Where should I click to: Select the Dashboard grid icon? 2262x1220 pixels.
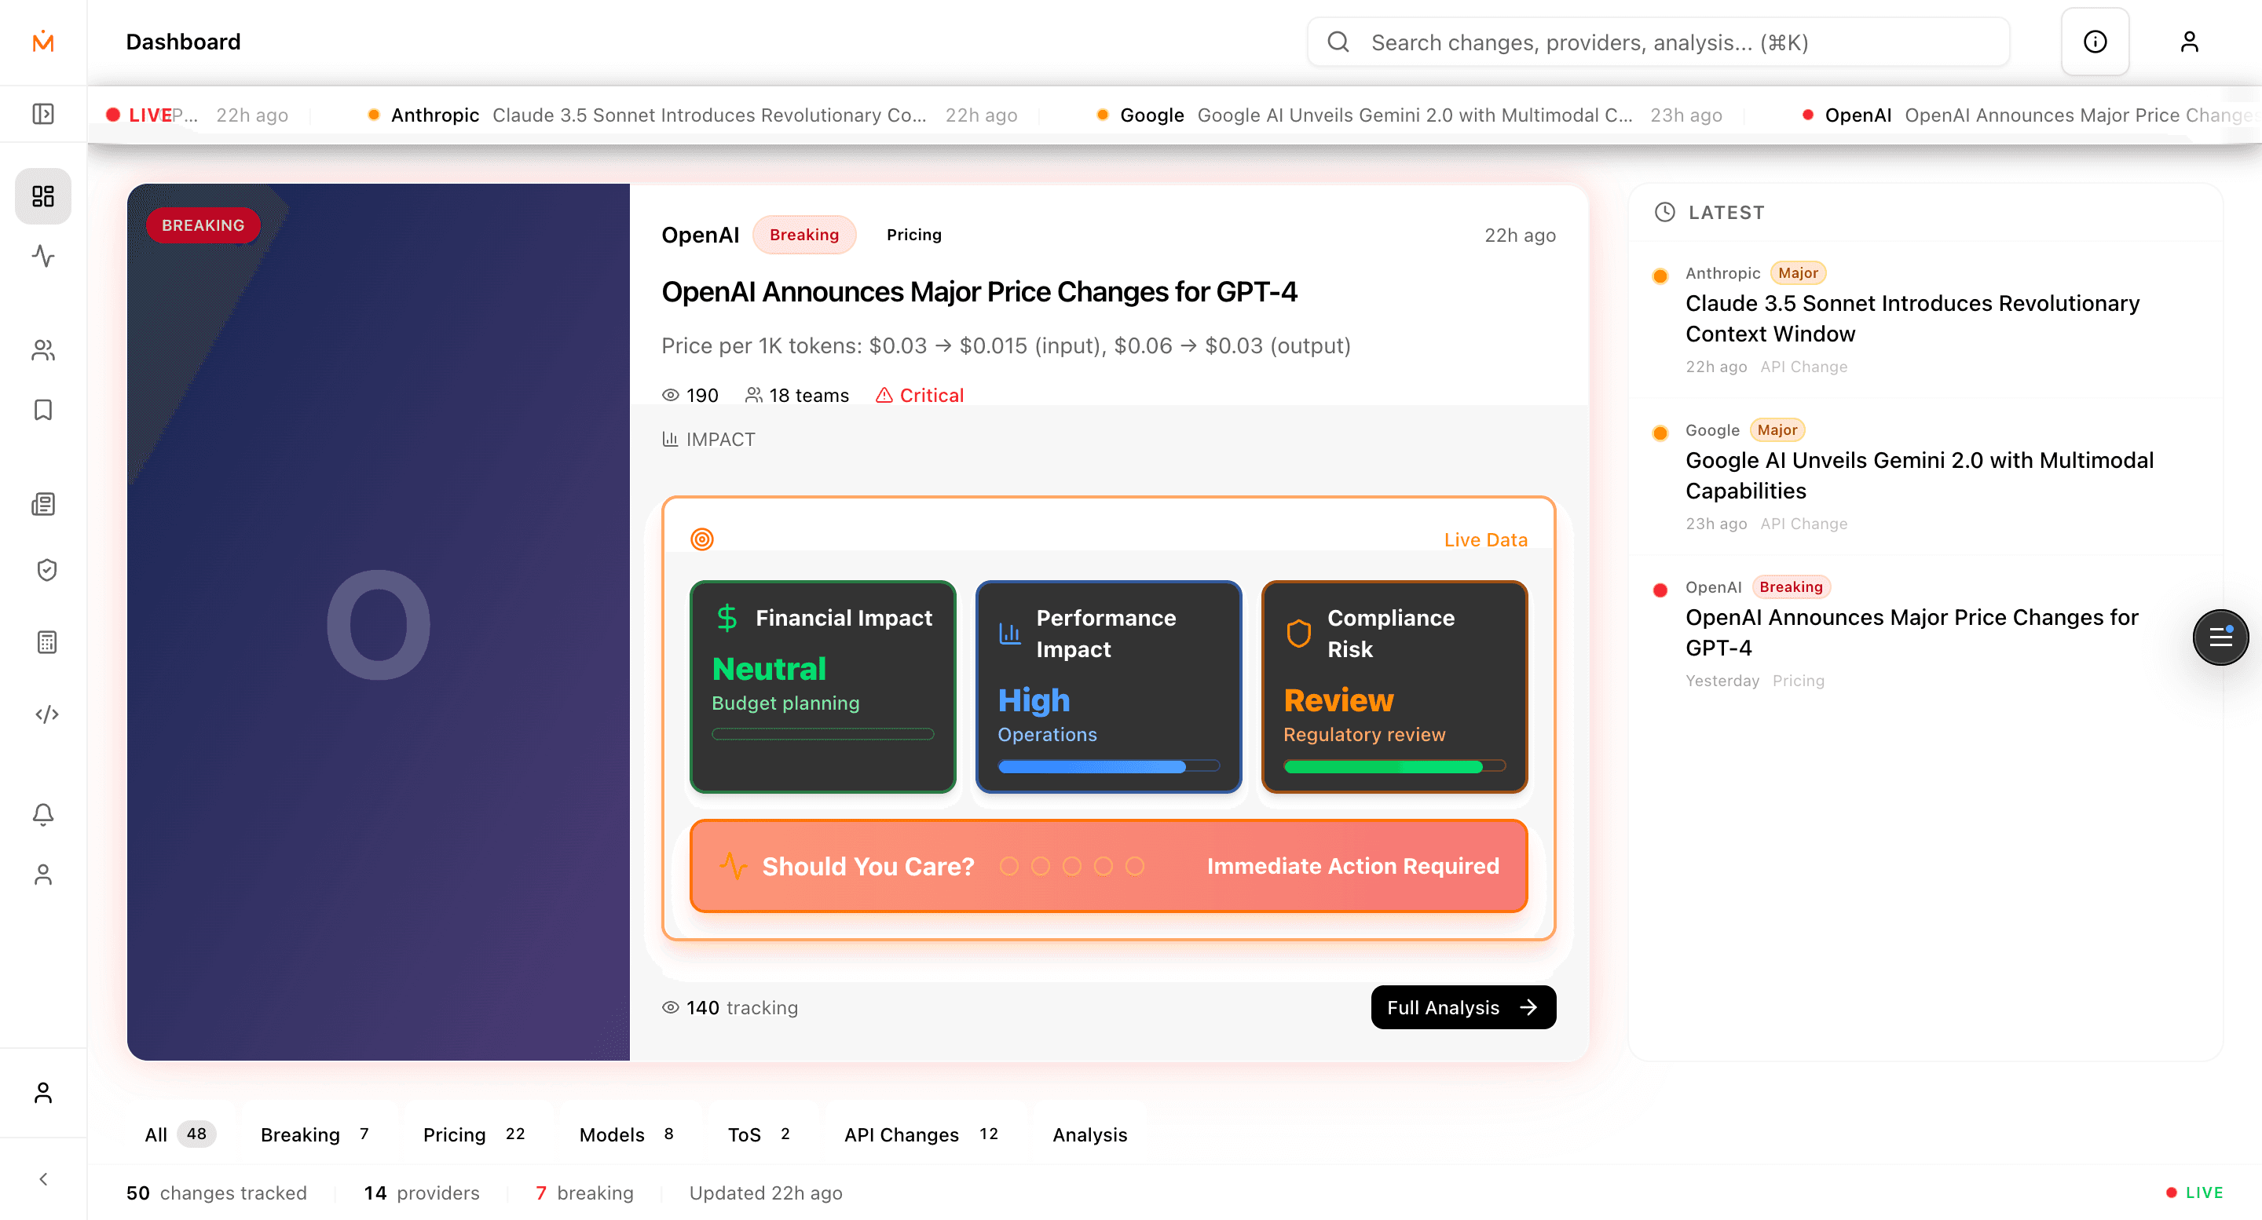point(43,195)
